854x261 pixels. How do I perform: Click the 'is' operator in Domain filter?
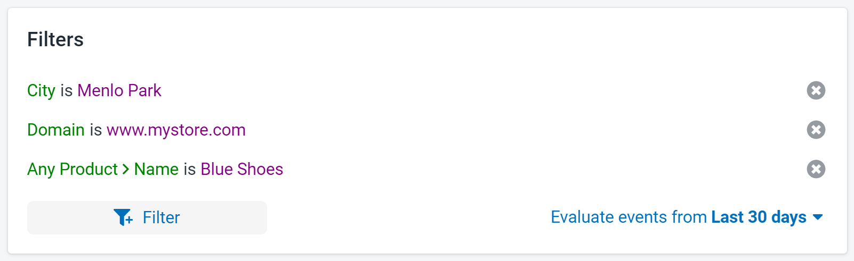[95, 130]
